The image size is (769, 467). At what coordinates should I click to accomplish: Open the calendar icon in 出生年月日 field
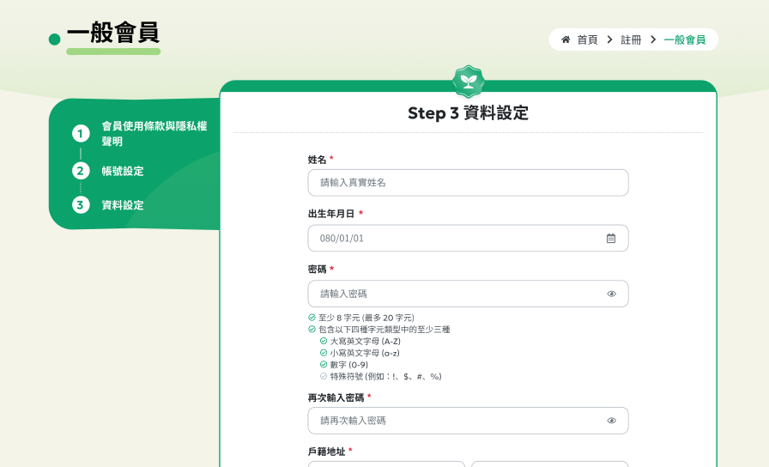[611, 239]
